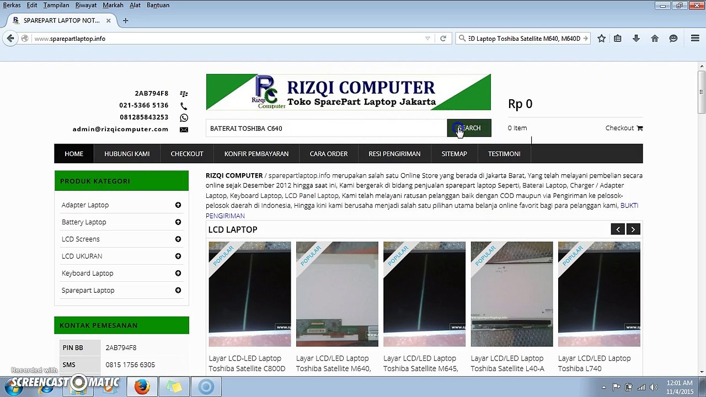Click the SEARCH button

coord(469,128)
